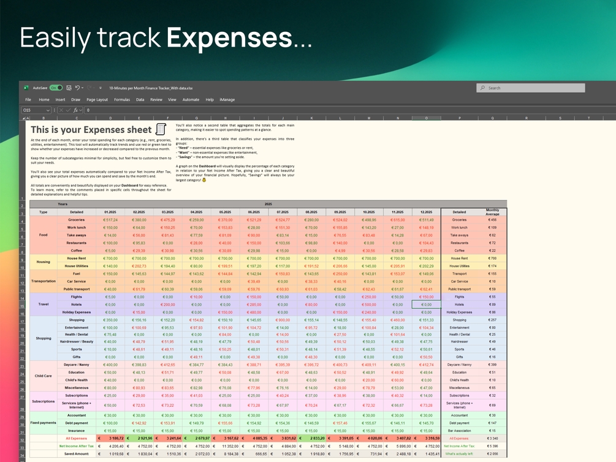Screen dimensions: 616x462
Task: Select the Groceries row label in Detailed column
Action: click(77, 220)
